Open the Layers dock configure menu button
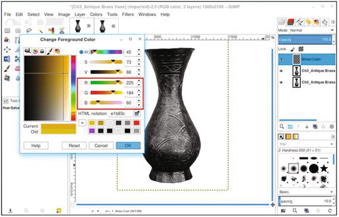 [333, 22]
